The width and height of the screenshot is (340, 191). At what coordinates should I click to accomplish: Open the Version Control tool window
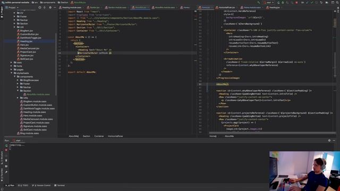[41, 185]
